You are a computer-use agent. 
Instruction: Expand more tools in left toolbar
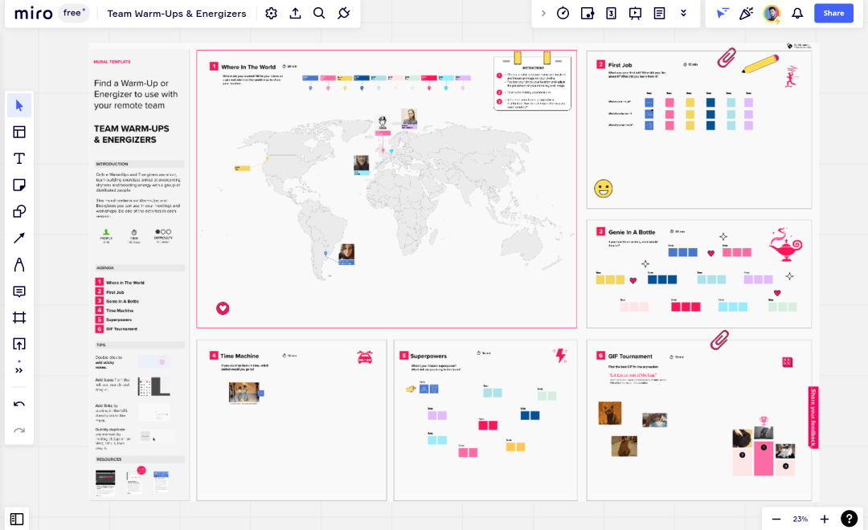coord(19,370)
